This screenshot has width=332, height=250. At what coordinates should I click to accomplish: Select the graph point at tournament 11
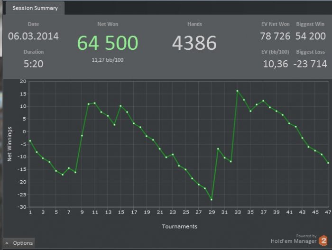pyautogui.click(x=95, y=103)
